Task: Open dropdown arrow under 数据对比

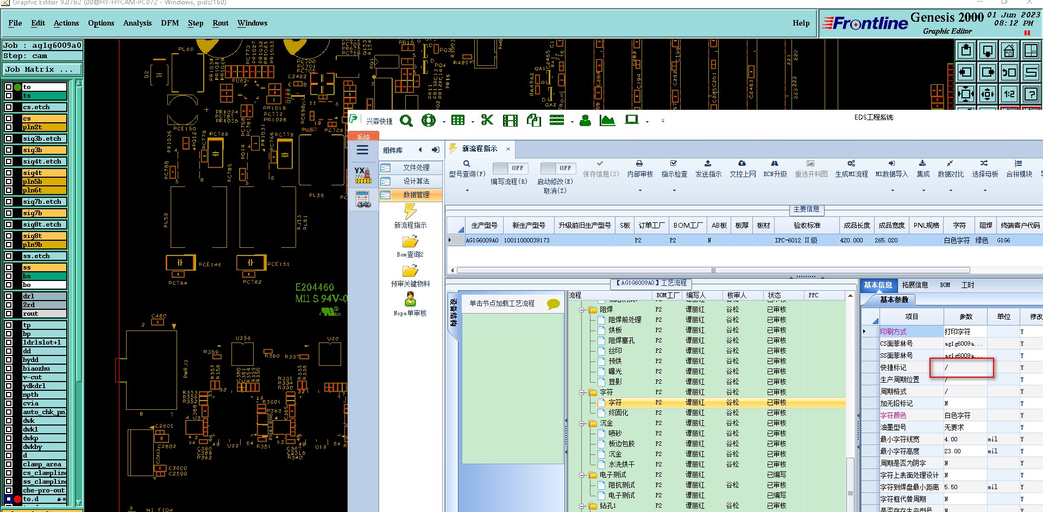Action: pos(951,191)
